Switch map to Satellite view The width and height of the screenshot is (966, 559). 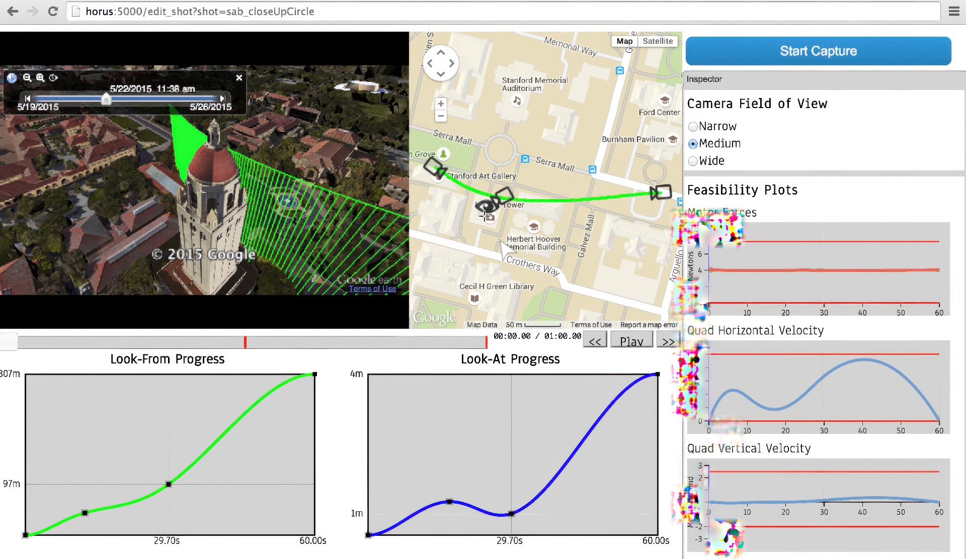point(658,41)
